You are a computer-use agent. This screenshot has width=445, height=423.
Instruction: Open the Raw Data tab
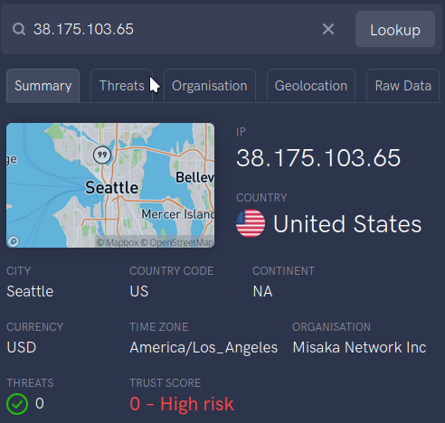pos(403,86)
